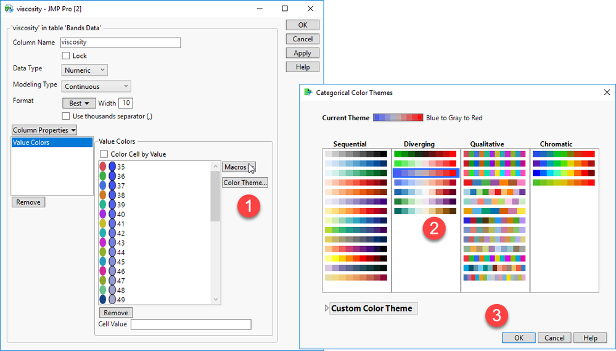
Task: Select the first Qualitative color theme
Action: [495, 154]
